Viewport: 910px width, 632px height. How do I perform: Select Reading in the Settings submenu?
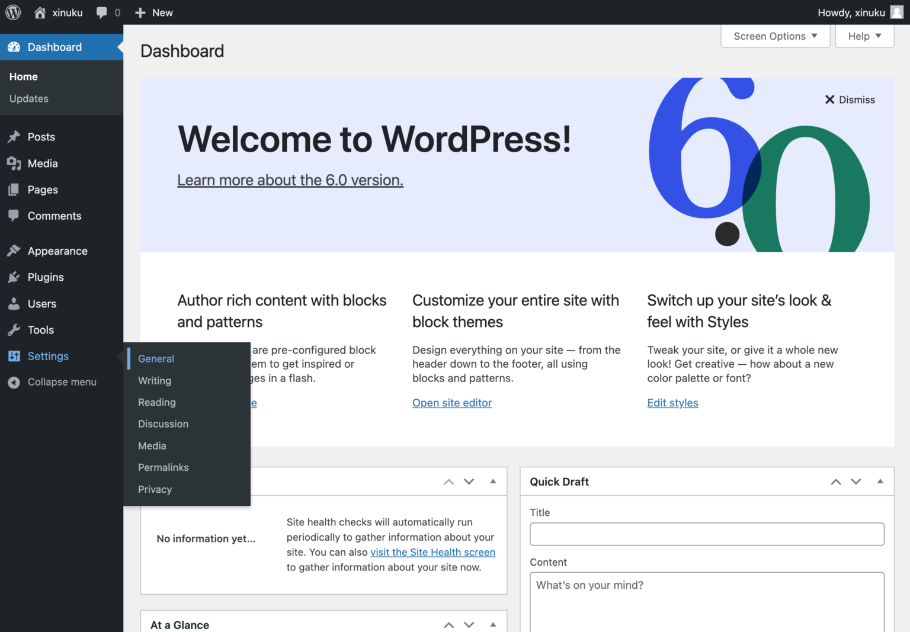coord(156,402)
